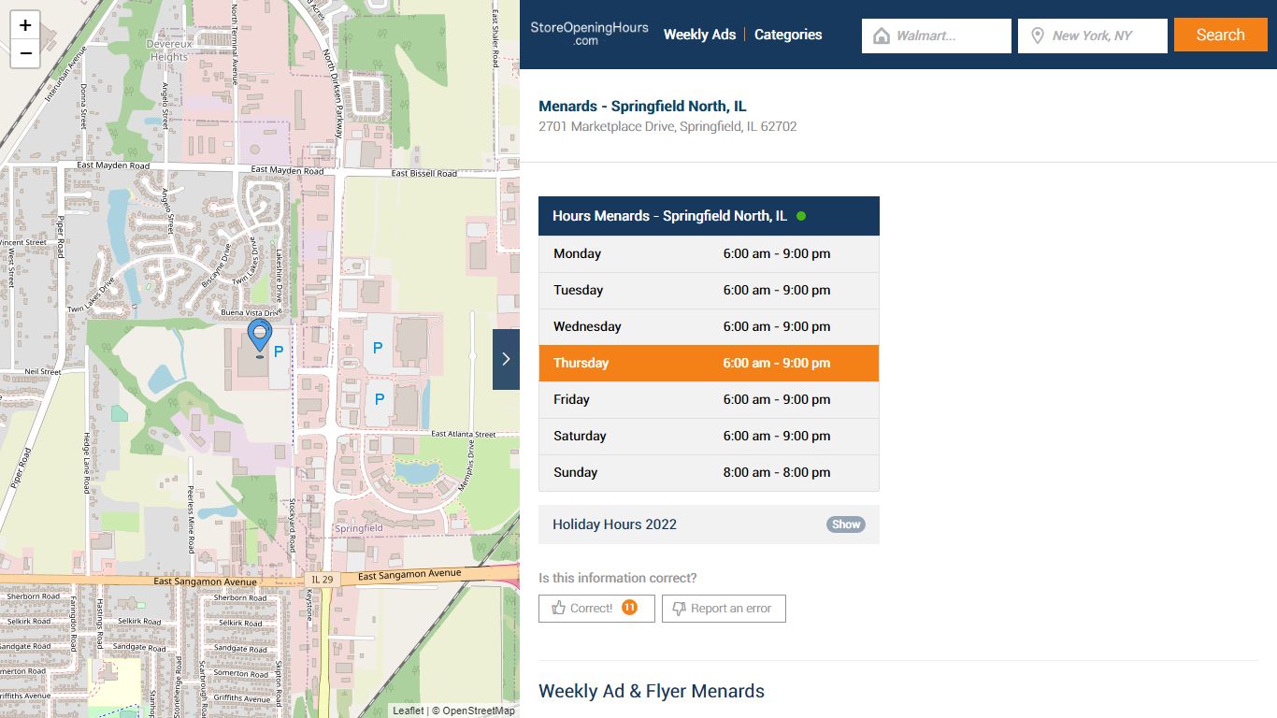The width and height of the screenshot is (1277, 718).
Task: Click the Weekly Ad & Flyer Menards heading
Action: coord(652,691)
